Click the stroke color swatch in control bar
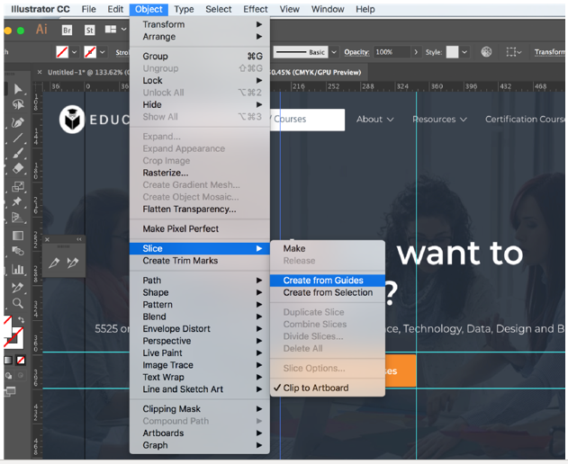Viewport: 568px width, 464px height. (x=90, y=52)
